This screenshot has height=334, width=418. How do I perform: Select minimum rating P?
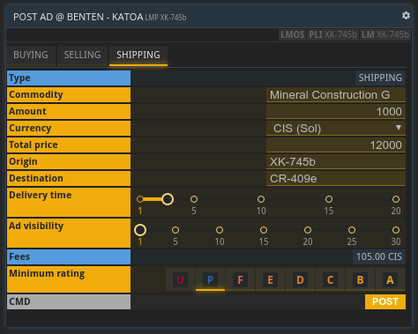(210, 279)
